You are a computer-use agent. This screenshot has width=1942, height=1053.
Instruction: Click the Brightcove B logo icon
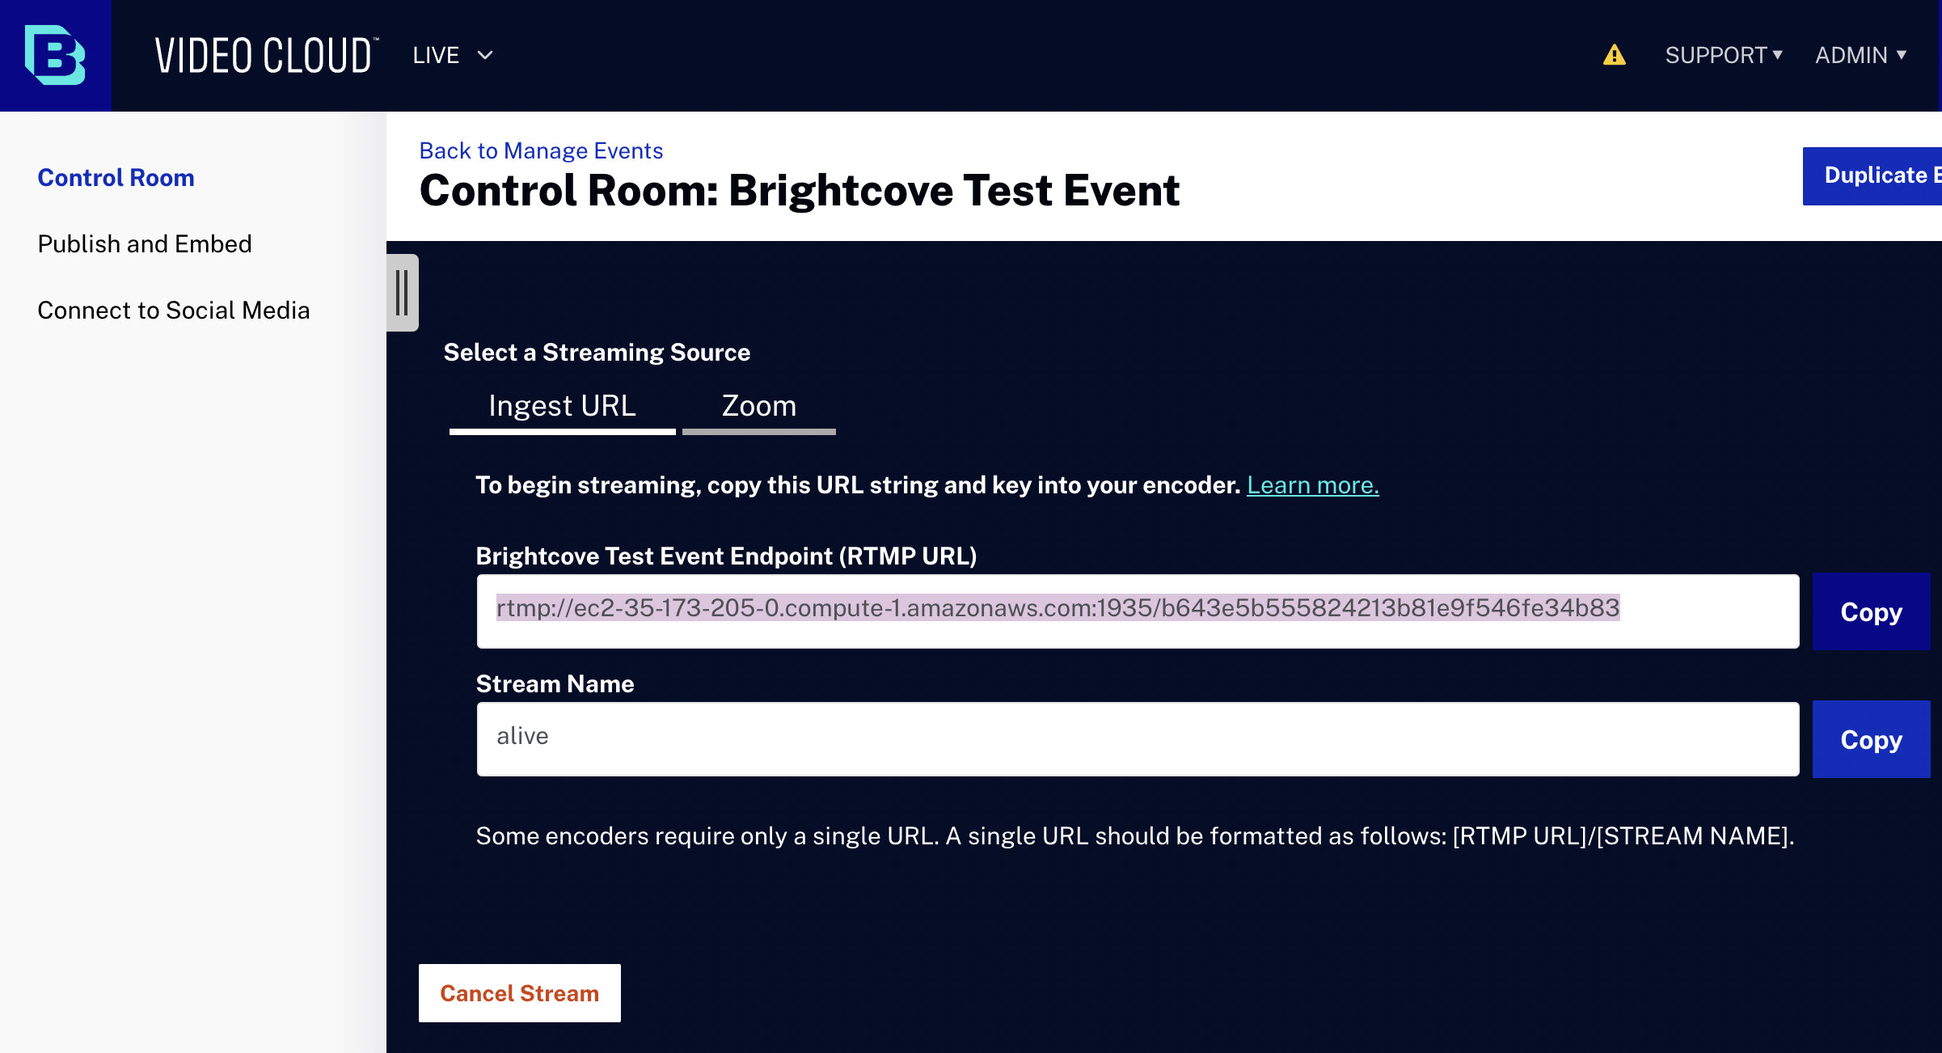(x=55, y=55)
